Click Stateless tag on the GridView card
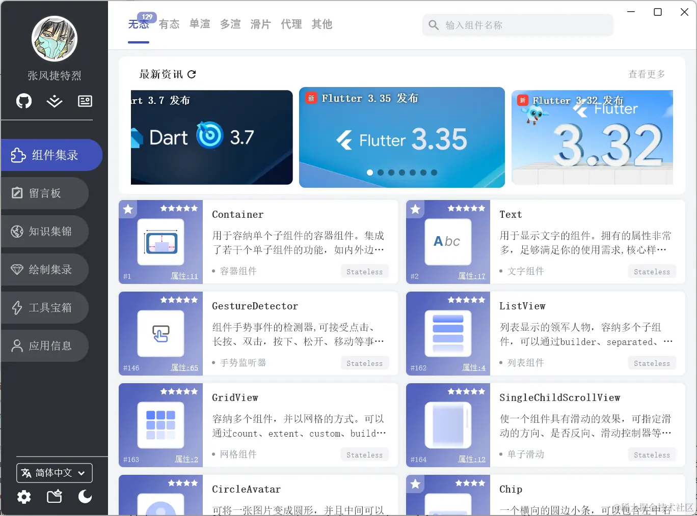 [x=365, y=455]
